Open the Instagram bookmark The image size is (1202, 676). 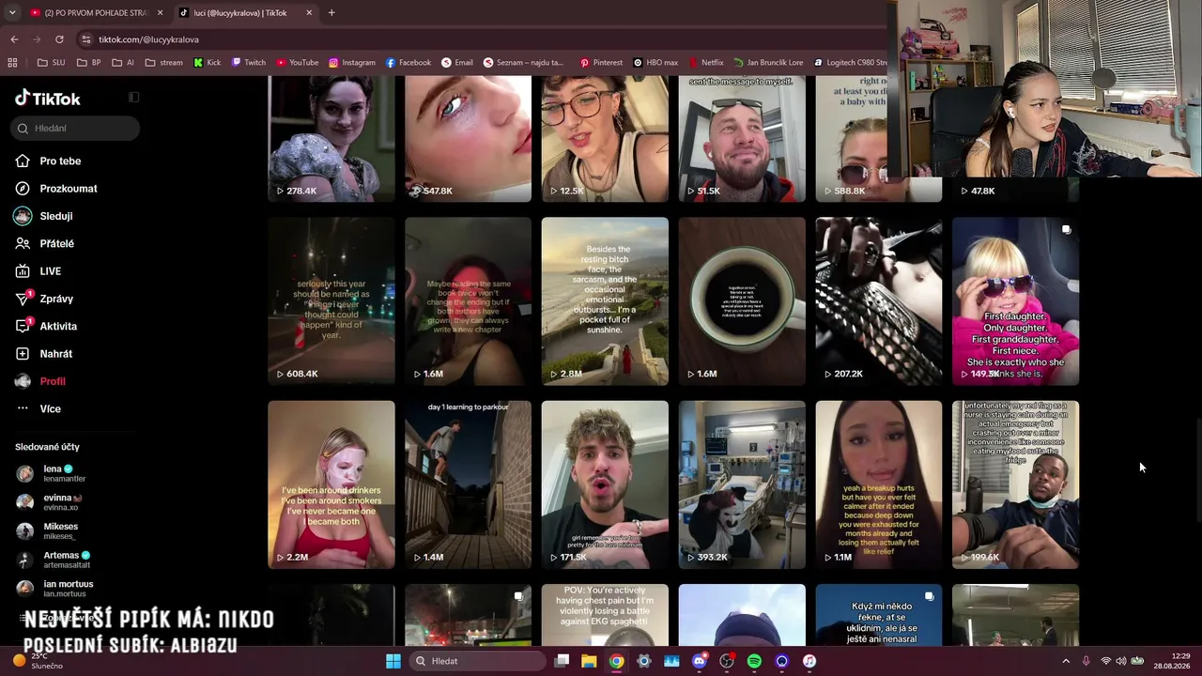point(352,63)
